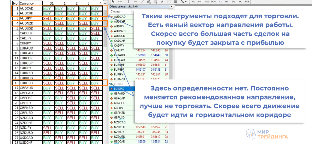Switch chart to M15 timeframe
The image size is (312, 144).
(x=207, y=2)
